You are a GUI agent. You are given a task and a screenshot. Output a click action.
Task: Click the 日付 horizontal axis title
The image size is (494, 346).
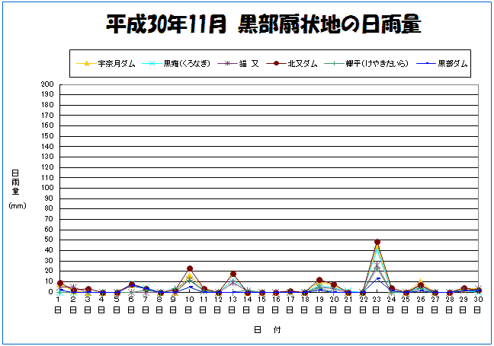(x=268, y=330)
